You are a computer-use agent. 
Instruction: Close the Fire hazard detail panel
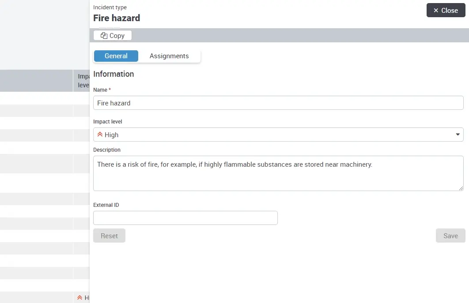446,10
